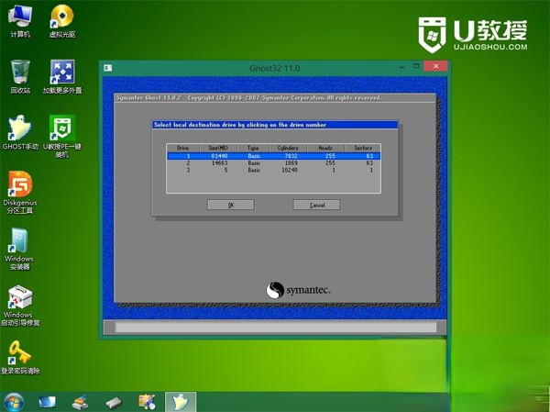The height and width of the screenshot is (412, 550).
Task: Select drive 3 row with size 5
Action: click(273, 170)
